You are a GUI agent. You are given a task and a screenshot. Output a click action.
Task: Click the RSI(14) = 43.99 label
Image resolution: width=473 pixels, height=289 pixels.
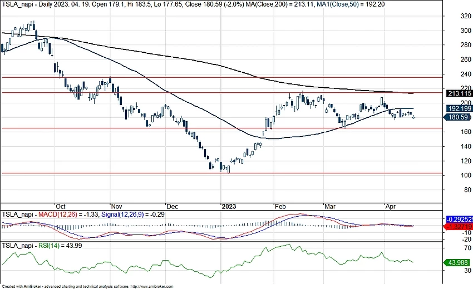tap(60, 246)
